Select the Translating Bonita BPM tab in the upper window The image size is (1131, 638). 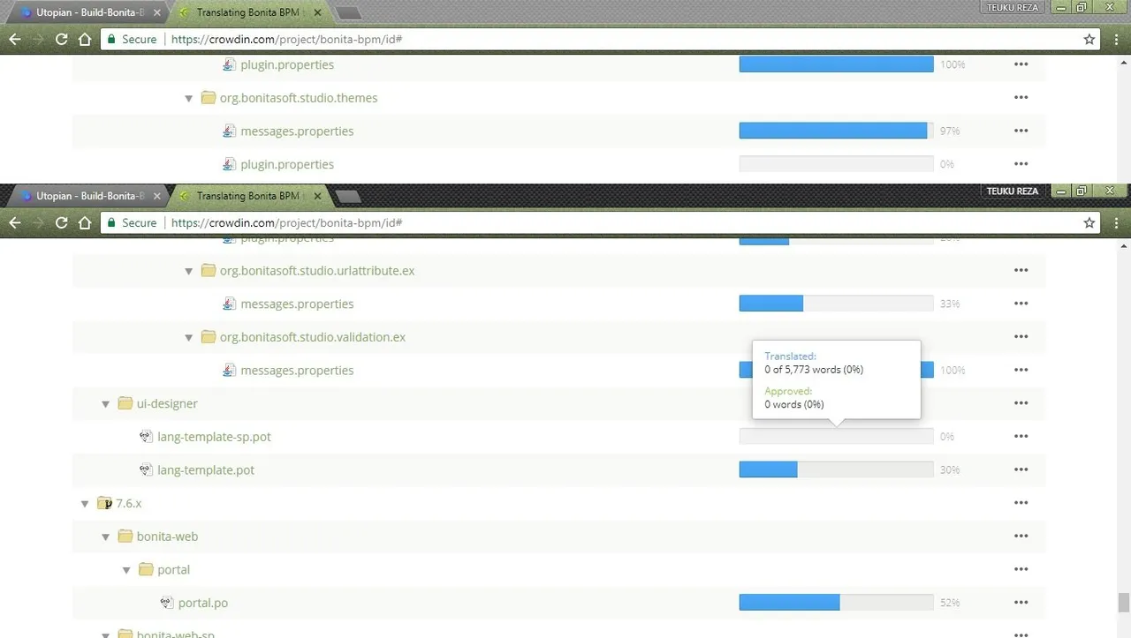[249, 12]
